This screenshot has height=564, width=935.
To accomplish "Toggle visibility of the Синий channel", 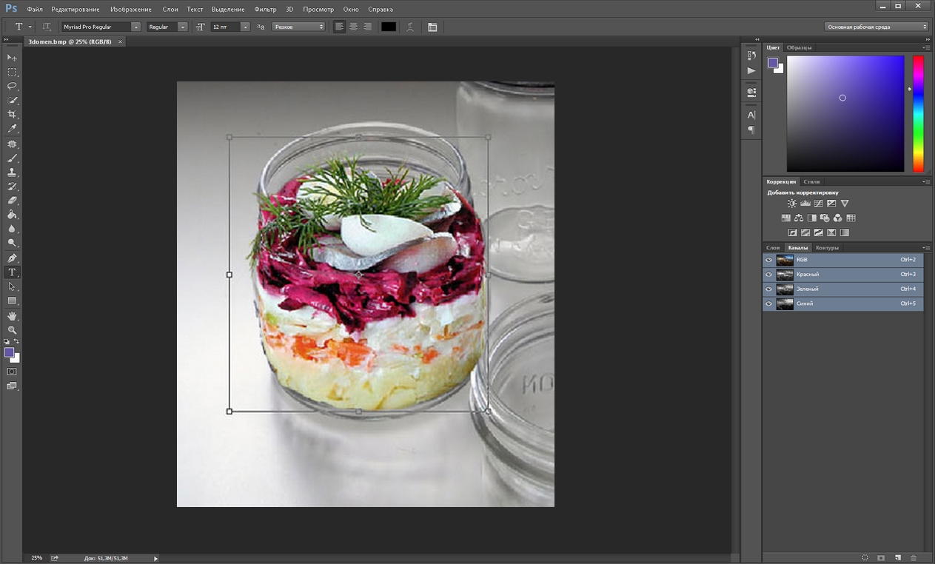I will tap(768, 303).
